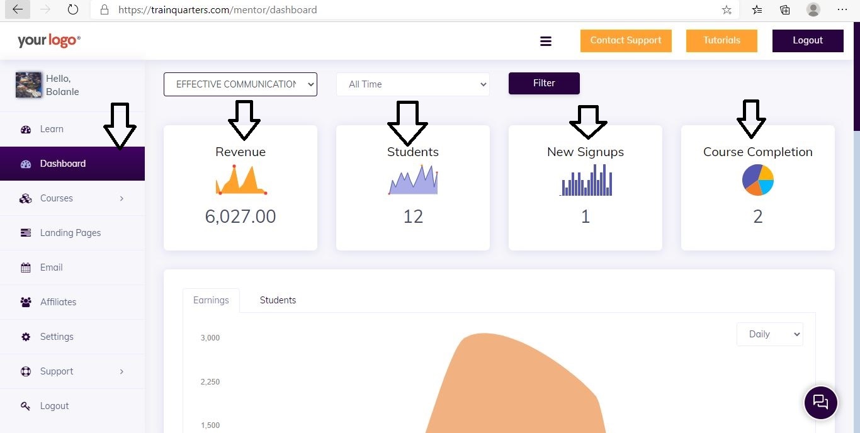Screen dimensions: 860x433
Task: Click the Landing Pages list icon
Action: tap(26, 233)
